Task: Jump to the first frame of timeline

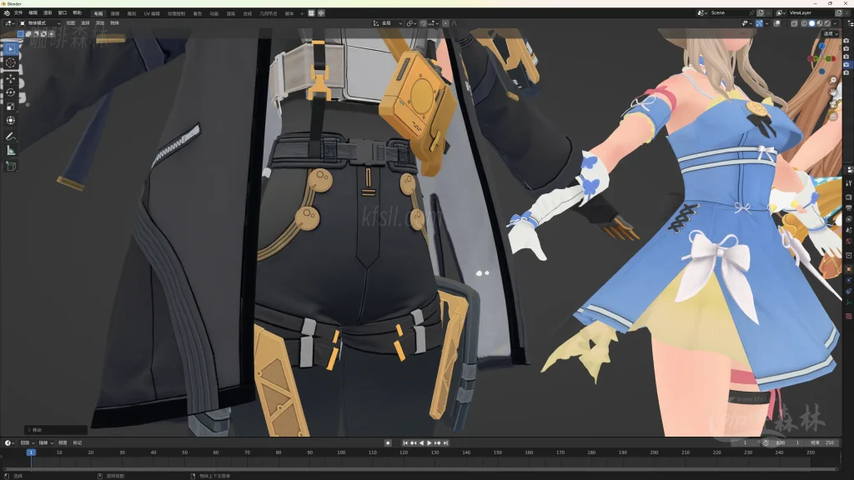Action: coord(404,443)
